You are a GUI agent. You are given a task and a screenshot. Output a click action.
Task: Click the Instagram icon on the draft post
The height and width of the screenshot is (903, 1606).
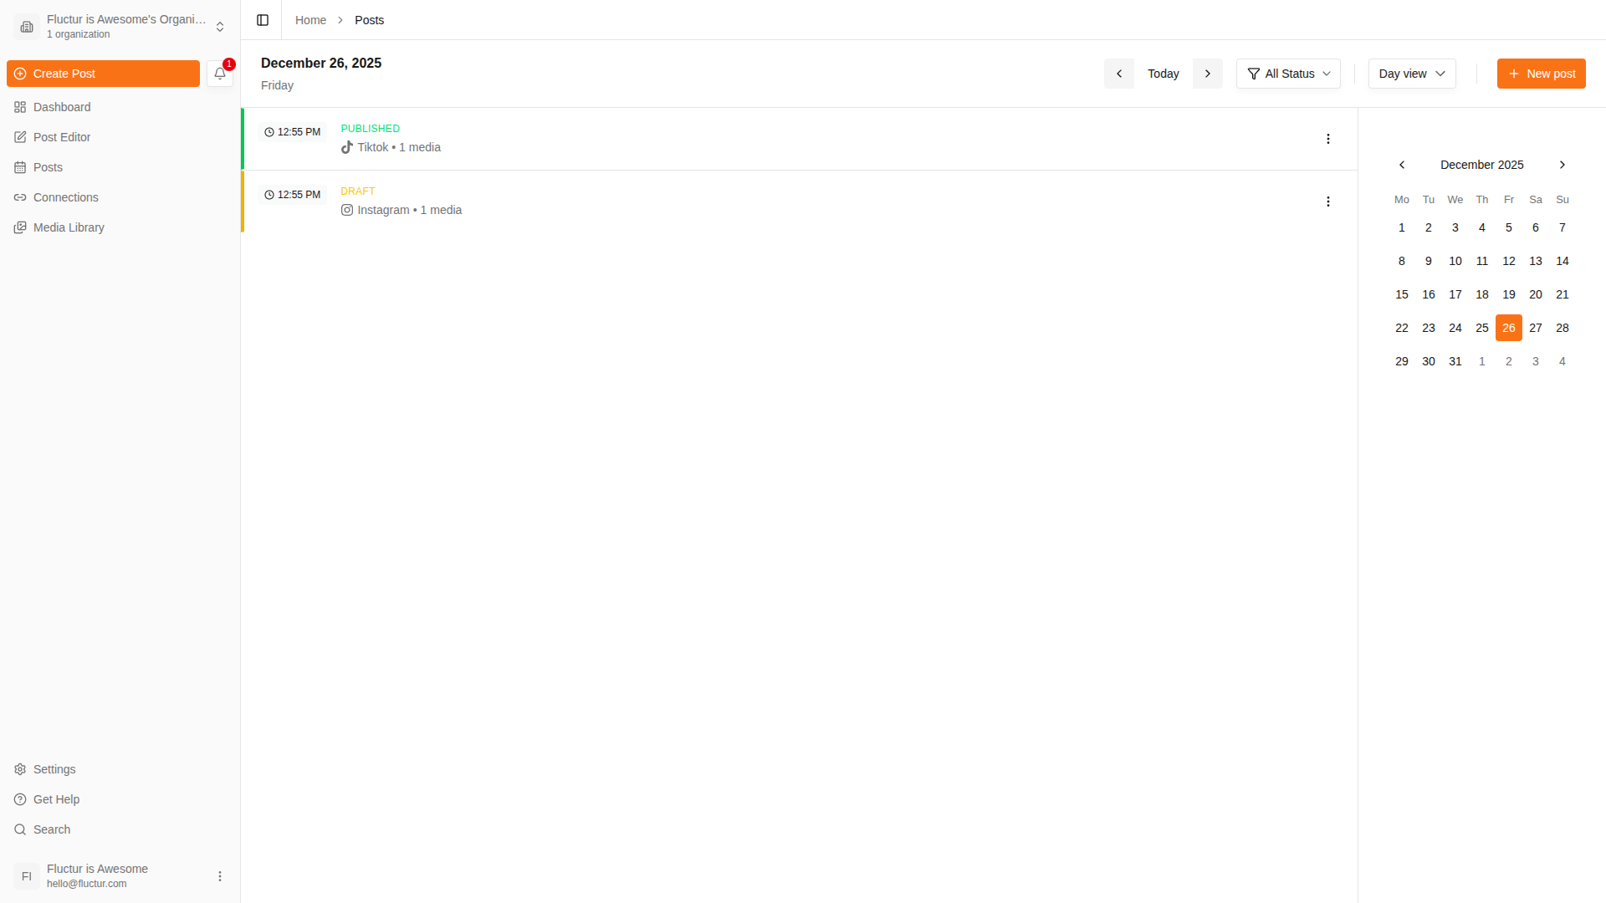[x=347, y=210]
